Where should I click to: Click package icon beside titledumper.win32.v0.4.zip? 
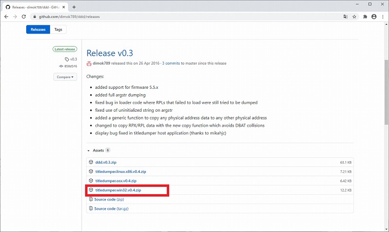pos(91,190)
